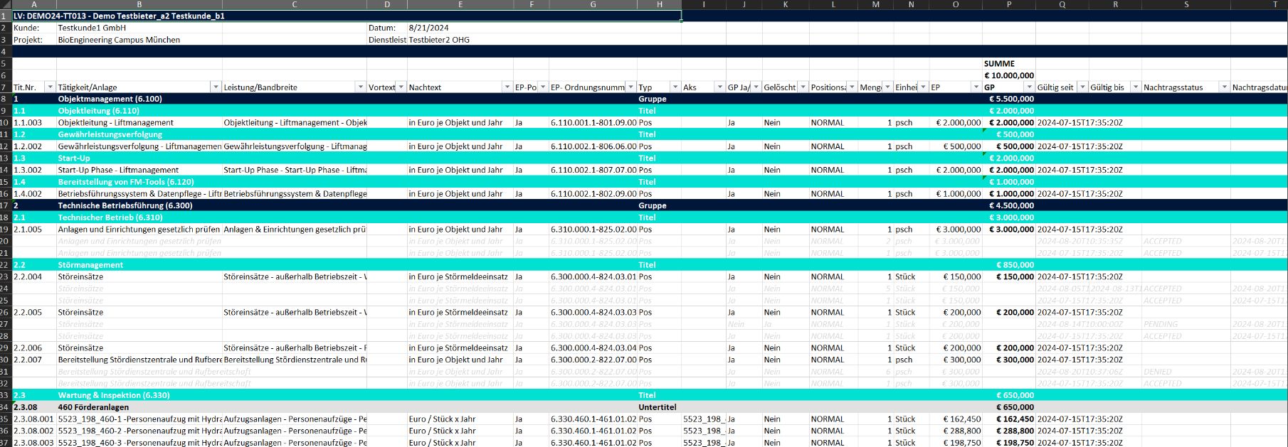Open the Nachtragsstatus filter dropdown

(x=1224, y=87)
